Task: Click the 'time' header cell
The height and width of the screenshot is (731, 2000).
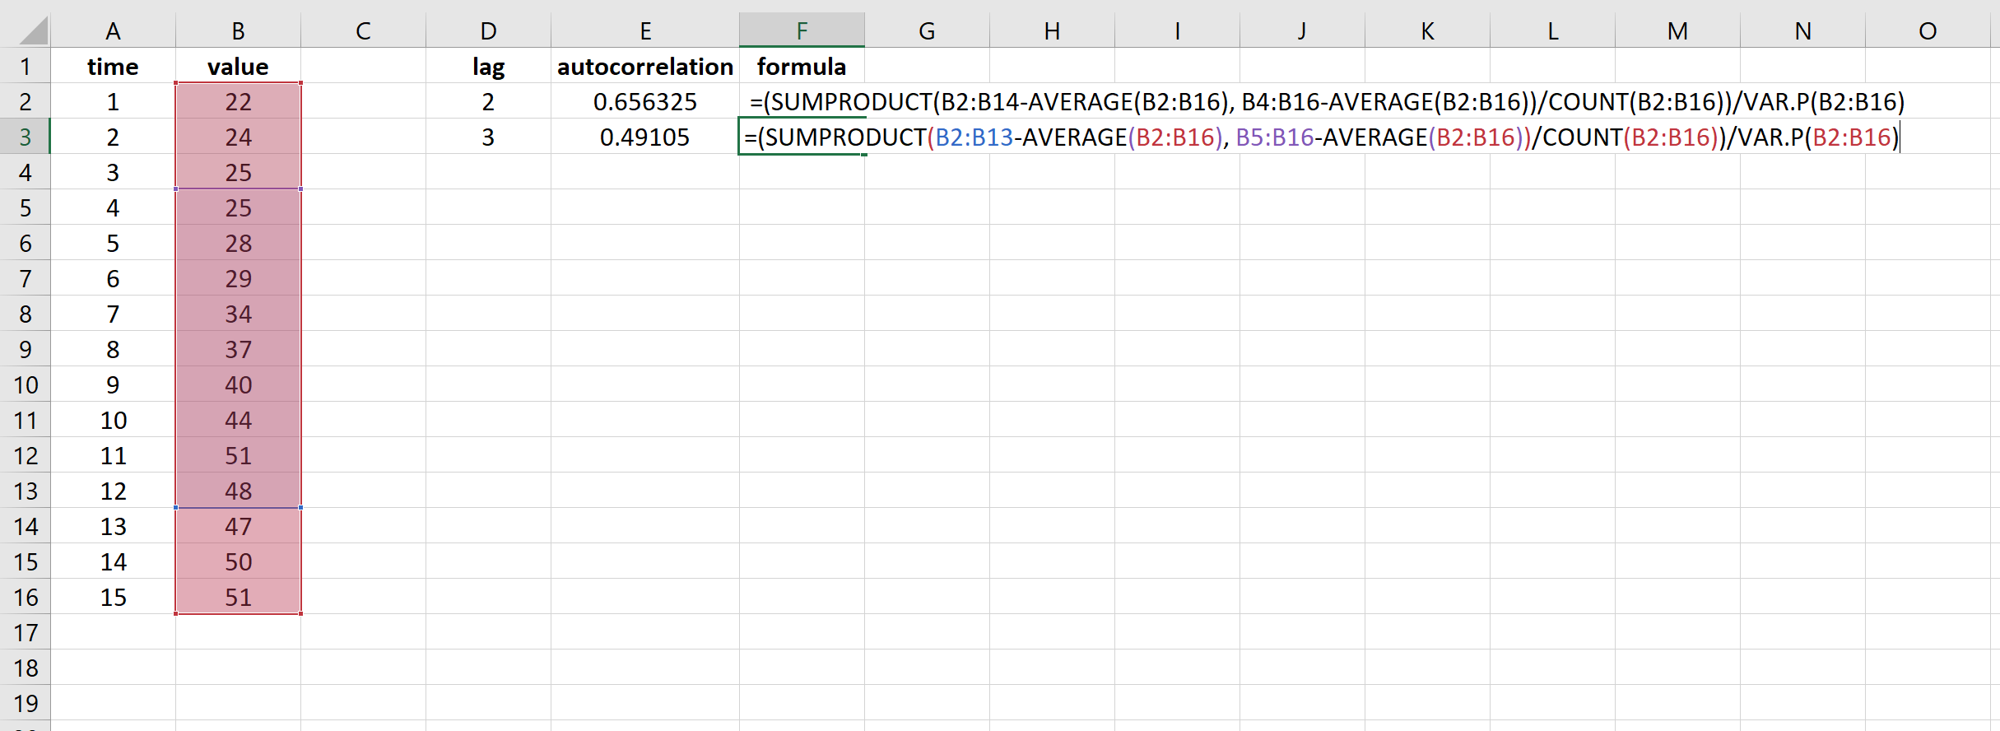Action: [x=113, y=66]
